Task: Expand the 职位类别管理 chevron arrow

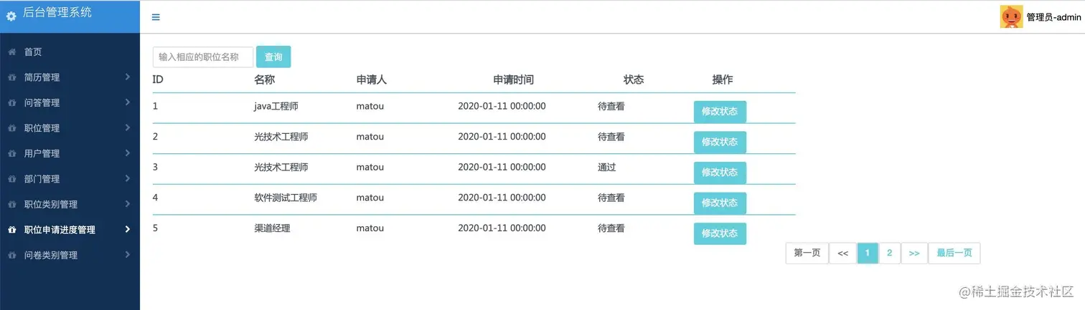Action: pos(127,204)
